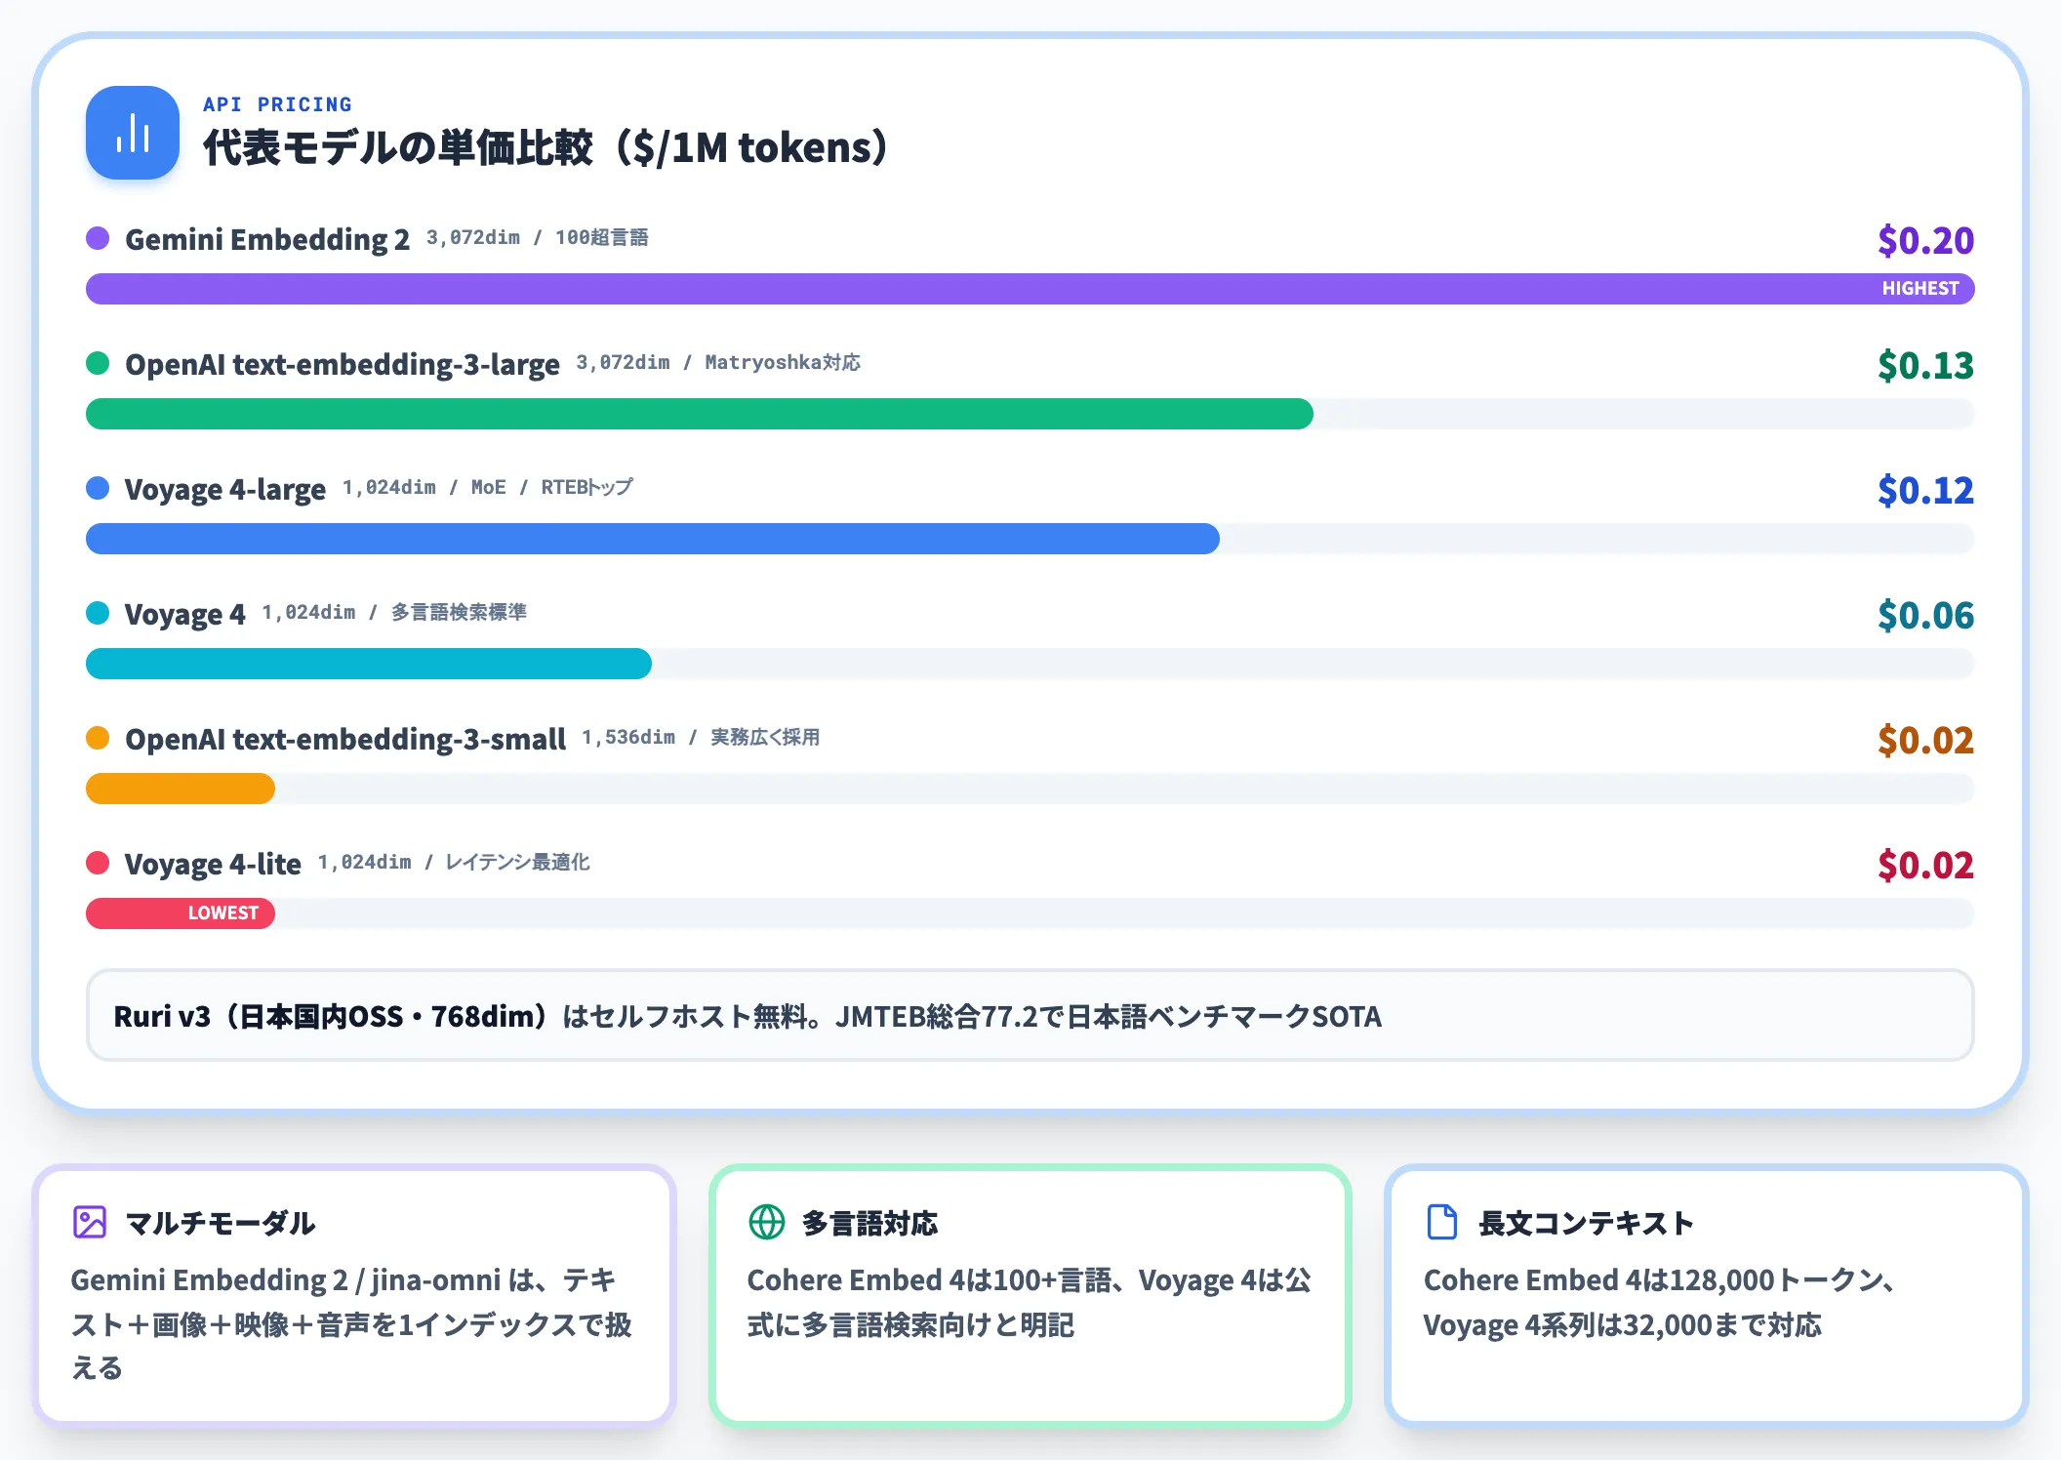
Task: Click the green dot beside OpenAI text-embedding-3-large
Action: click(98, 363)
